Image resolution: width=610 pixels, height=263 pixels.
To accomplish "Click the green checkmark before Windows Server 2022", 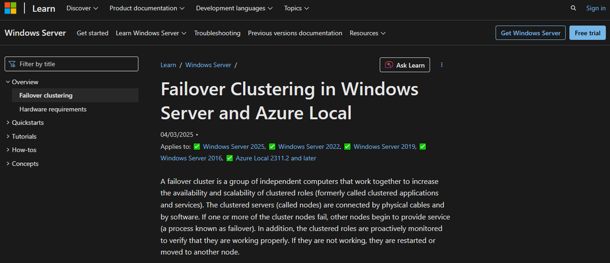I will 272,146.
